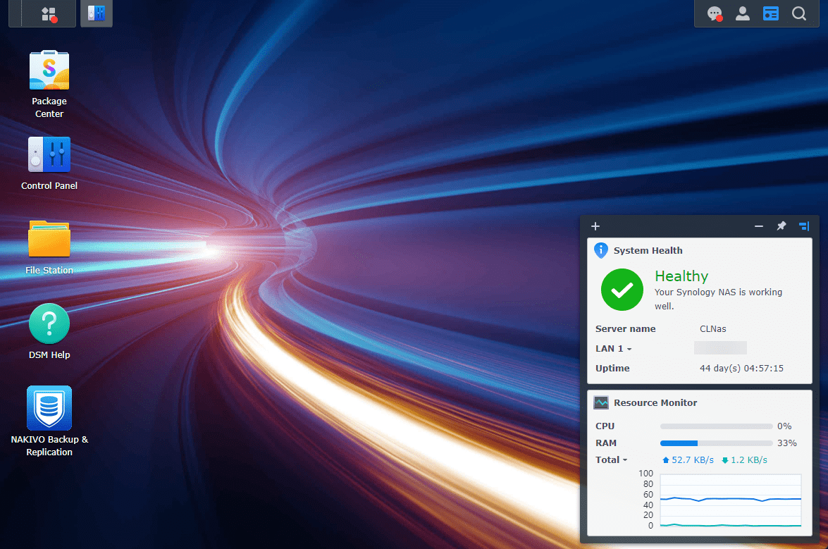The height and width of the screenshot is (549, 828).
Task: Toggle the Widgets panel icon
Action: [x=771, y=13]
